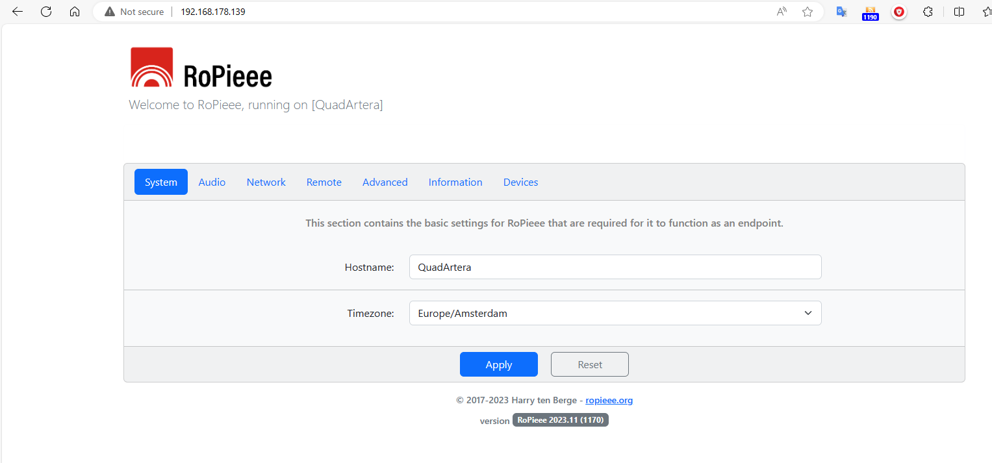This screenshot has height=463, width=992.
Task: Open Read aloud icon in address bar
Action: [782, 12]
